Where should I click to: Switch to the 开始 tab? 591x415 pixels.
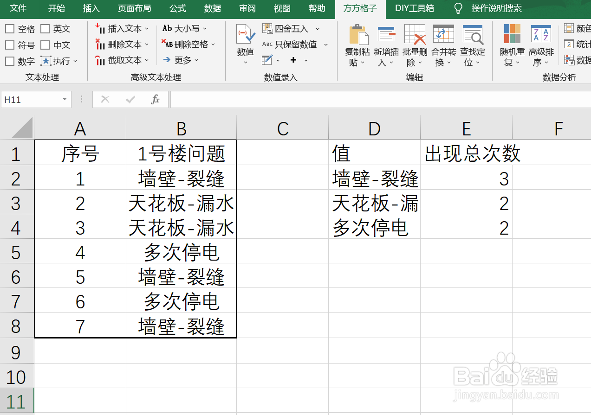57,8
